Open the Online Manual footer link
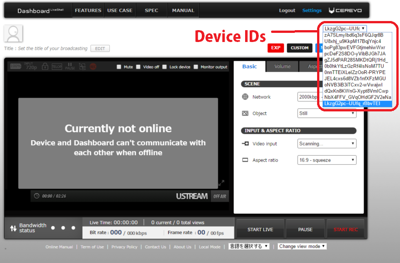This screenshot has width=400, height=263. 59,247
